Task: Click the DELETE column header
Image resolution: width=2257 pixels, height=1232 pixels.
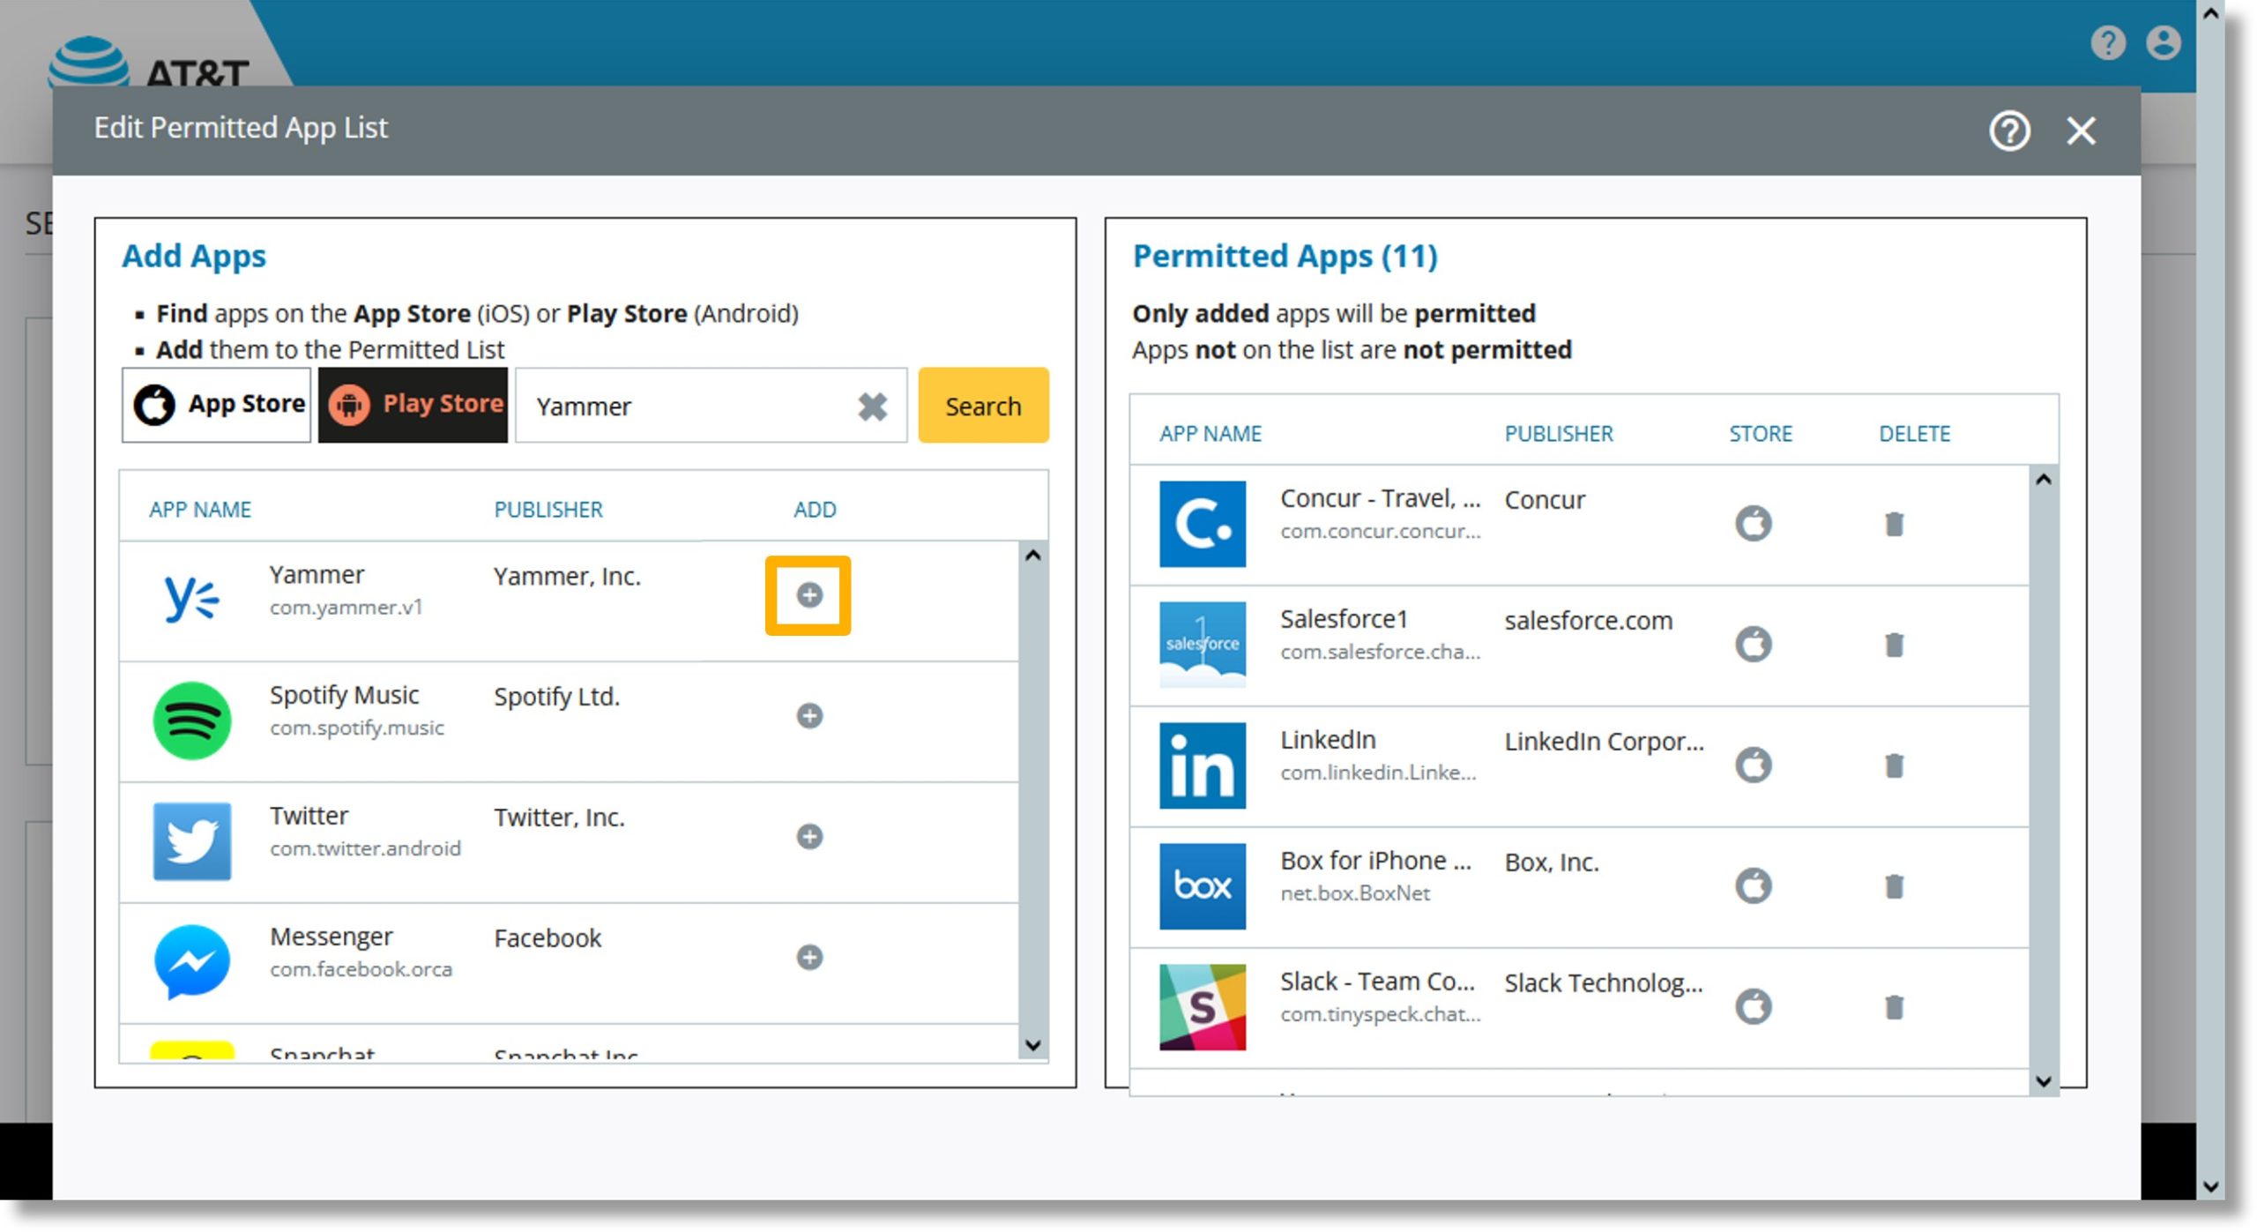Action: 1915,434
